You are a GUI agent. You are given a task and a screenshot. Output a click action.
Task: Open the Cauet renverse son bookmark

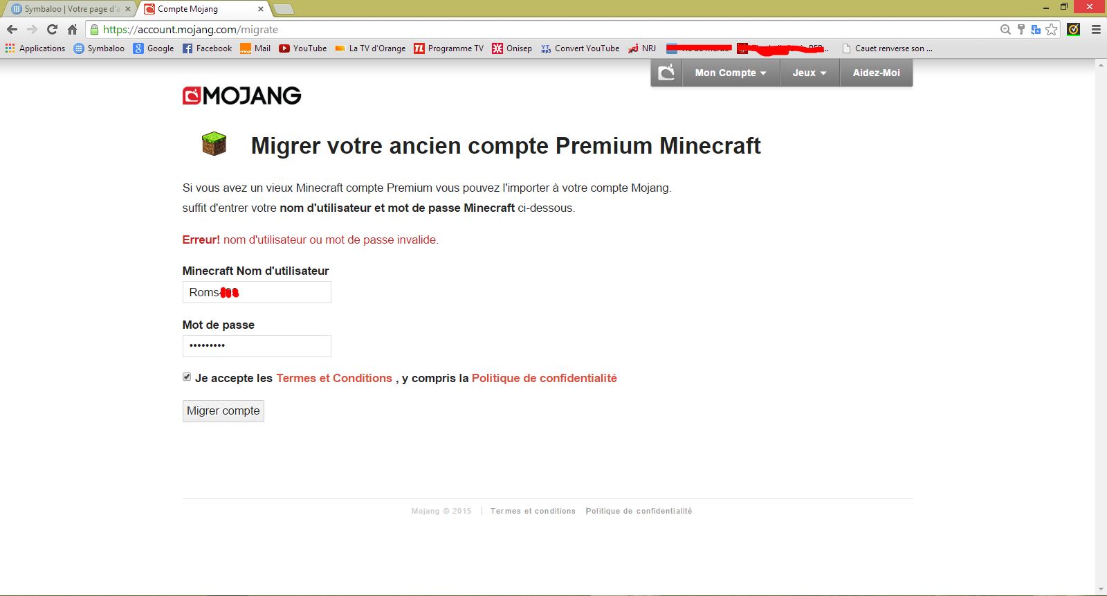point(887,48)
